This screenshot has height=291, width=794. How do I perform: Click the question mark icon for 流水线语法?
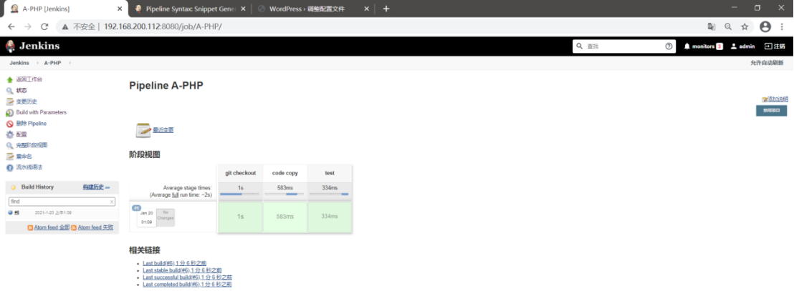click(x=9, y=167)
